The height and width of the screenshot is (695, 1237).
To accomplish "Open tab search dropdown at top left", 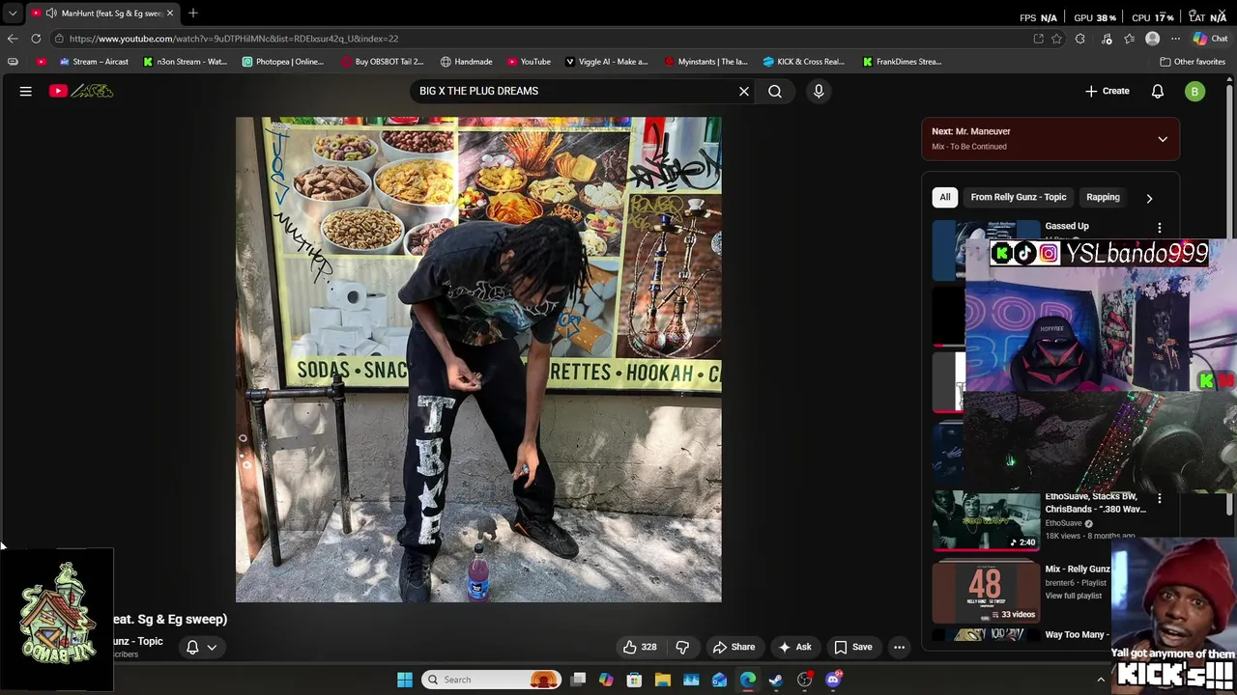I will 13,13.
